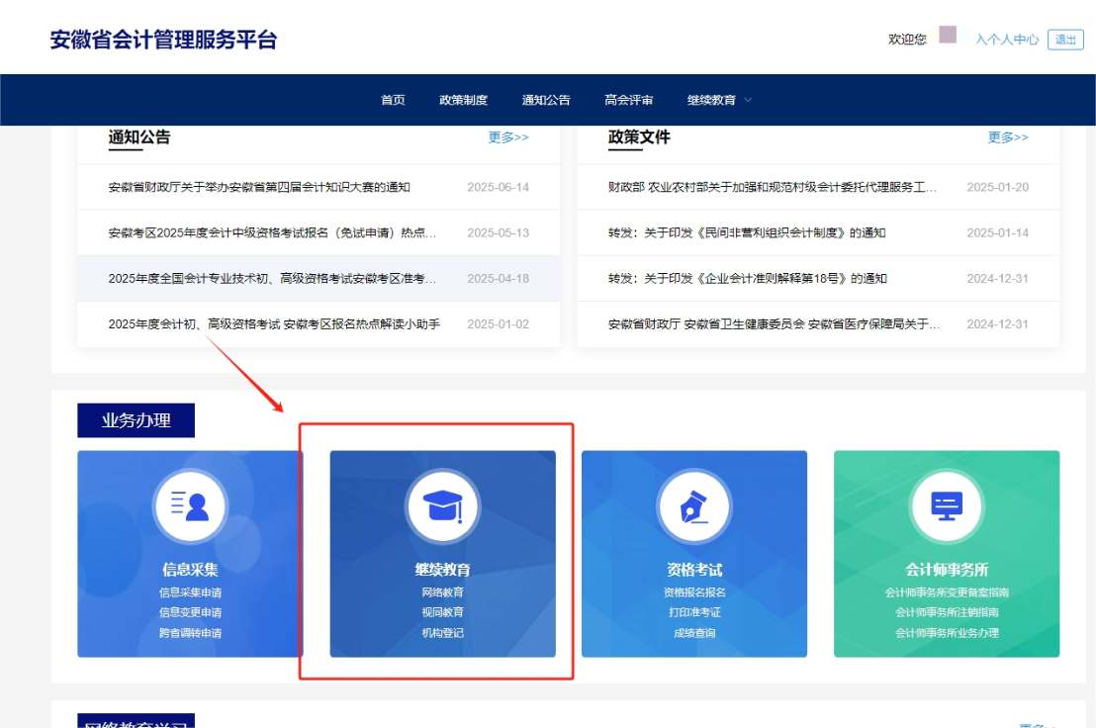This screenshot has width=1096, height=728.
Task: Click the user avatar next to 欢迎您
Action: coord(946,37)
